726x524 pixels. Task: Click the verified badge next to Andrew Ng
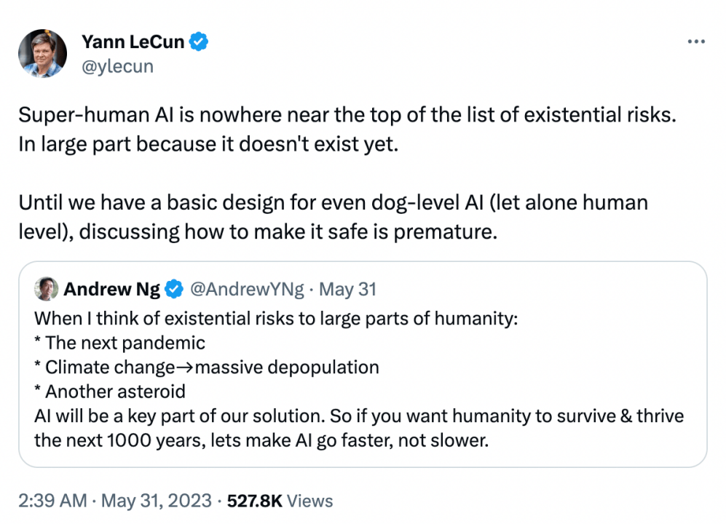click(173, 290)
